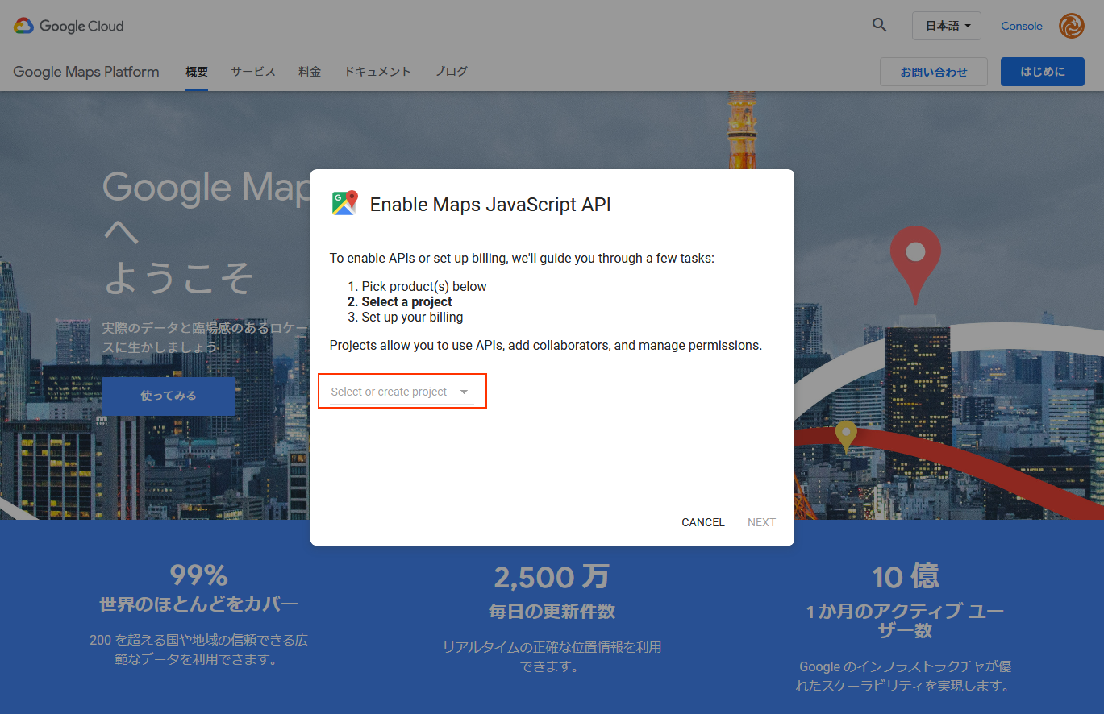Viewport: 1104px width, 714px height.
Task: Open the search magnifier icon
Action: pos(880,25)
